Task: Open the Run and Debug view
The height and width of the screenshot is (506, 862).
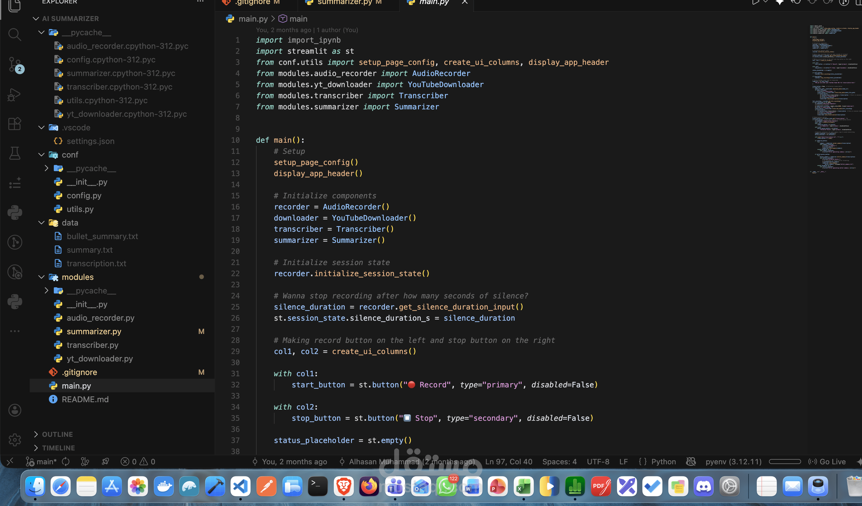Action: point(14,95)
